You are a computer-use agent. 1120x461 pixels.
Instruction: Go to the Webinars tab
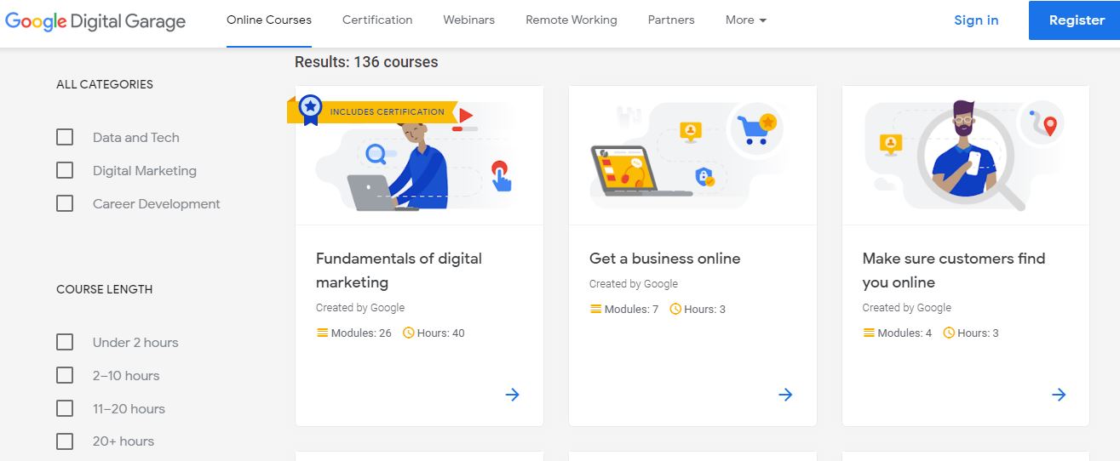click(468, 20)
